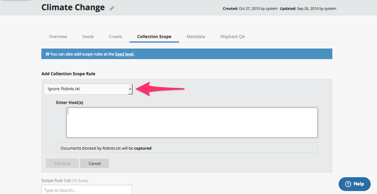This screenshot has width=377, height=194.
Task: Follow the Seed level link
Action: [x=124, y=54]
